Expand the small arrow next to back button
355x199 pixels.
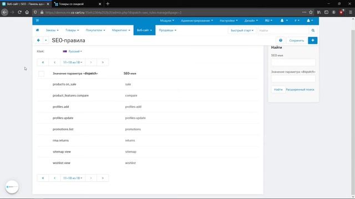45,40
